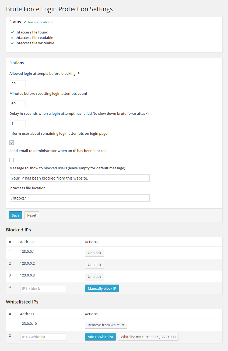
Task: Click checkmark beside '.htaccess file found'
Action: coord(12,32)
